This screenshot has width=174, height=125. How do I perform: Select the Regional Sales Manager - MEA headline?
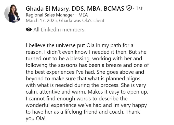point(57,15)
